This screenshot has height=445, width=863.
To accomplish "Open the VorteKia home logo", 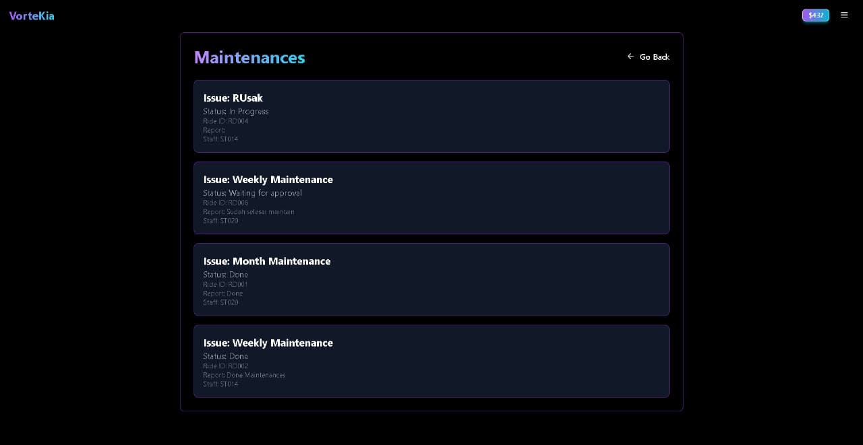I will 32,15.
